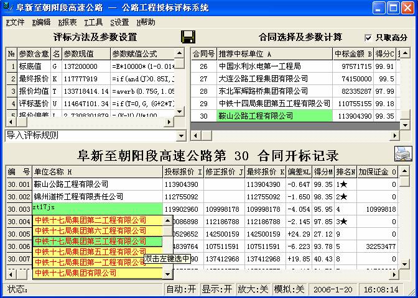Click the green 鞍山公路工程有限公司 cell in the contract table
418x298 pixels.
[x=274, y=116]
